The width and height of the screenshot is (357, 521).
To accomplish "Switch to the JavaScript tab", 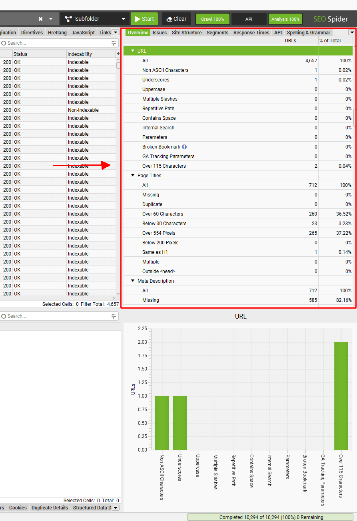I will (x=83, y=33).
